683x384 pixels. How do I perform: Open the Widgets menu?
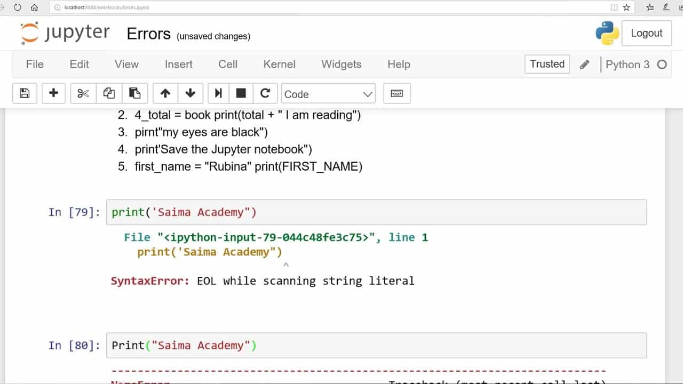click(341, 64)
